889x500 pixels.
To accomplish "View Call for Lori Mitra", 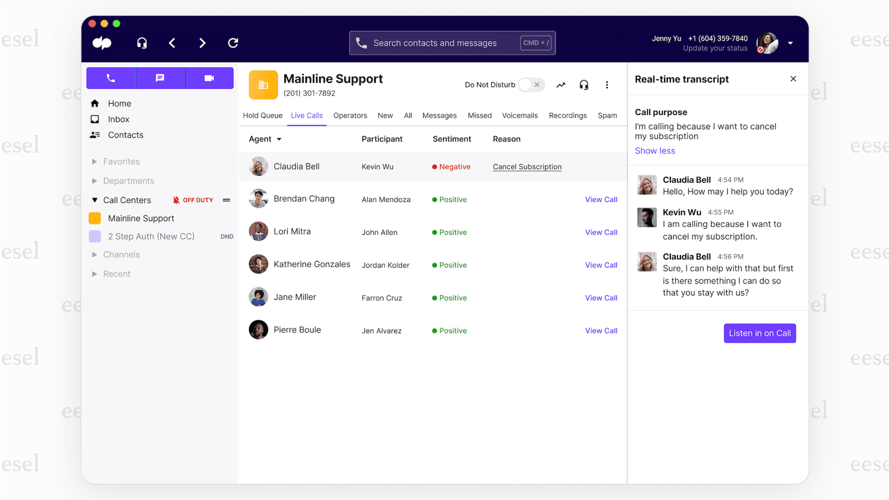I will click(601, 232).
